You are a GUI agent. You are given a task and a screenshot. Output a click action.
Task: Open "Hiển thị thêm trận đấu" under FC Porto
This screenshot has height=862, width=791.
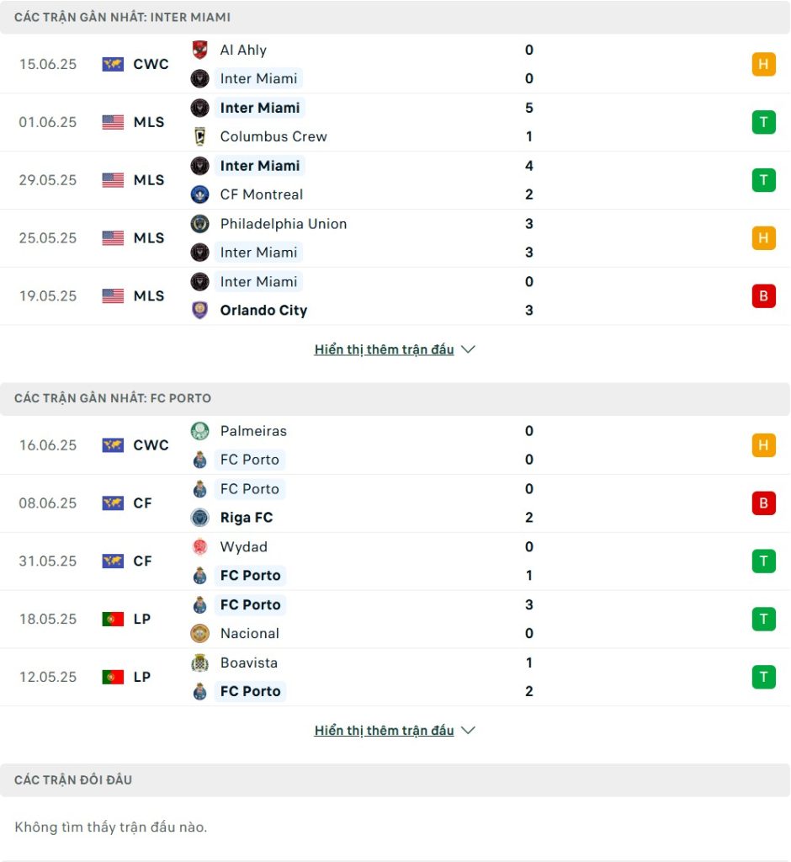(x=384, y=731)
